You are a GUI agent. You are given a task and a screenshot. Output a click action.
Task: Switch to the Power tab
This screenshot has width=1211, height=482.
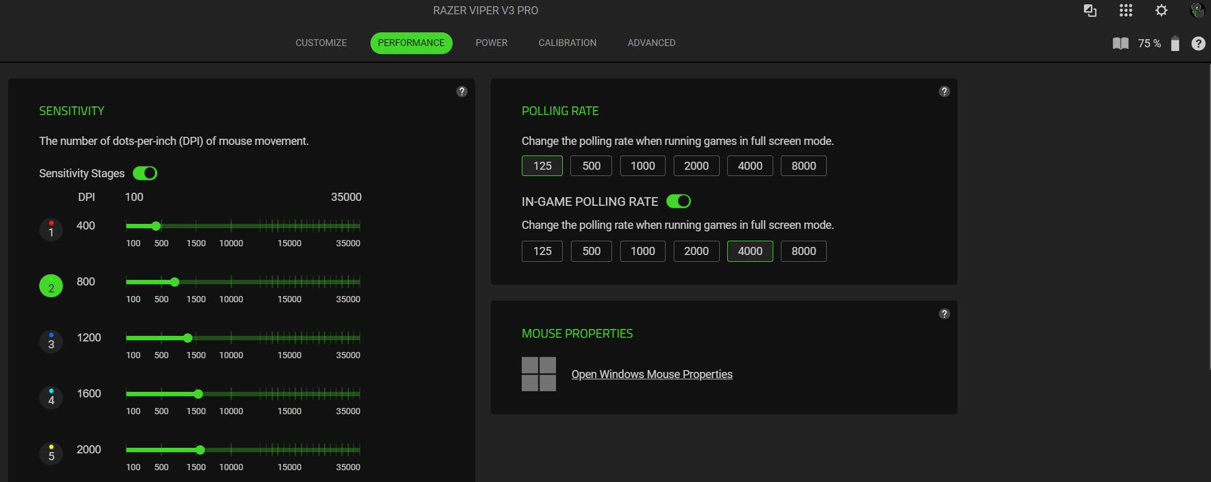click(x=492, y=43)
